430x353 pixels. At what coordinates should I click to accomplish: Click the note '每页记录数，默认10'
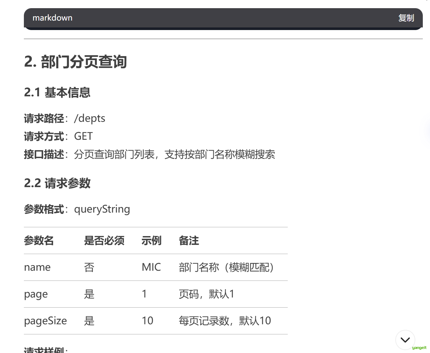(225, 321)
